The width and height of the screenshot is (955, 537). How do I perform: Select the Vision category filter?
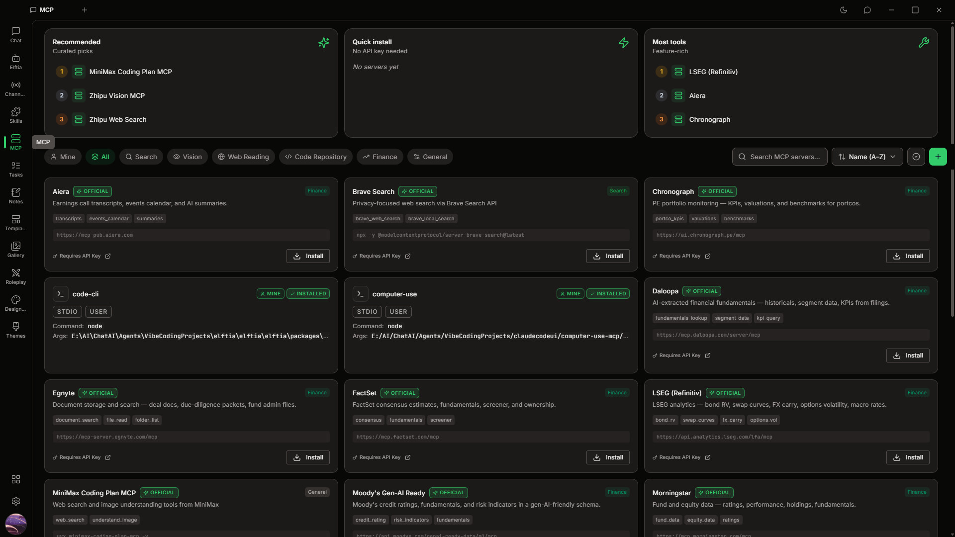pyautogui.click(x=188, y=157)
